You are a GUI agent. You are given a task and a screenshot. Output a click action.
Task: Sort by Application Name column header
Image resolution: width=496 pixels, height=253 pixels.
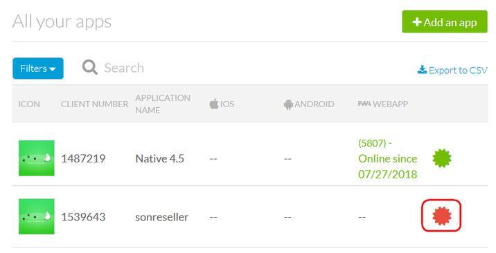(163, 104)
